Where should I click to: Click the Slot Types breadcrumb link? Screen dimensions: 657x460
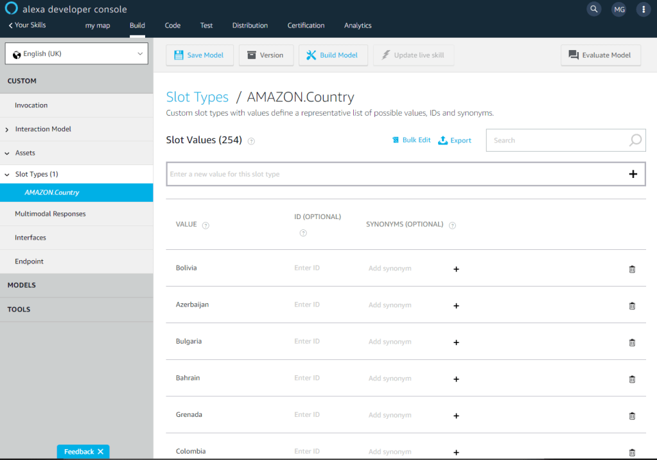(197, 97)
